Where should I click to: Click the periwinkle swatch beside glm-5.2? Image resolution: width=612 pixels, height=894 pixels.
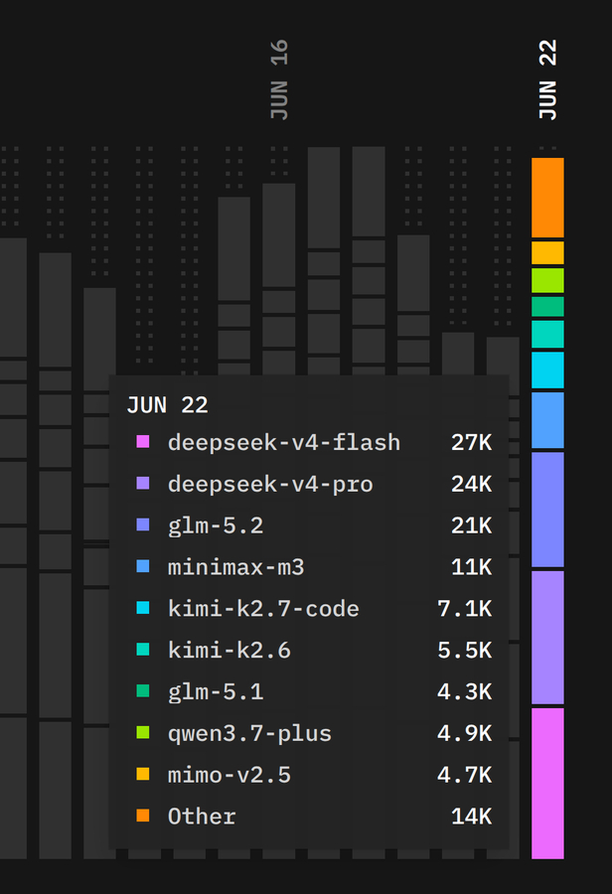pyautogui.click(x=143, y=524)
